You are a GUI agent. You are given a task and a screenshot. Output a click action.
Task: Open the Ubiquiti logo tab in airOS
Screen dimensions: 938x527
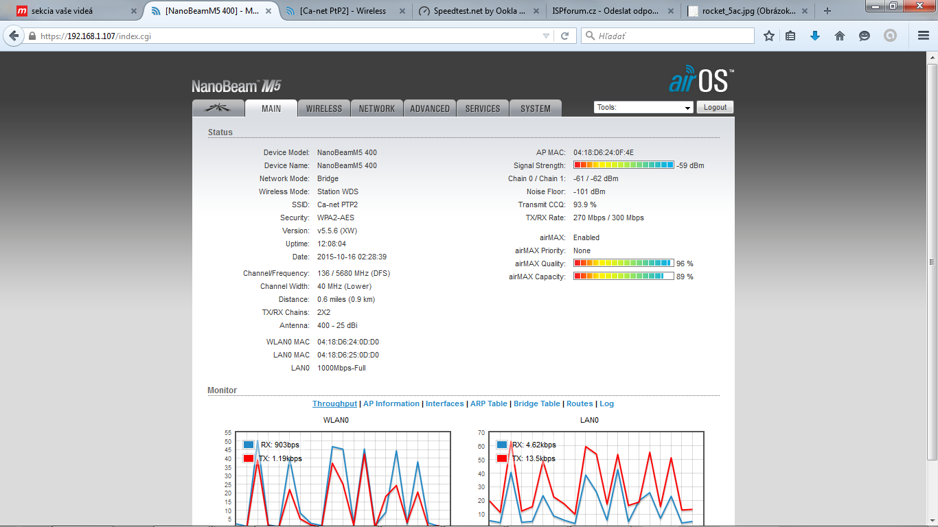(218, 108)
